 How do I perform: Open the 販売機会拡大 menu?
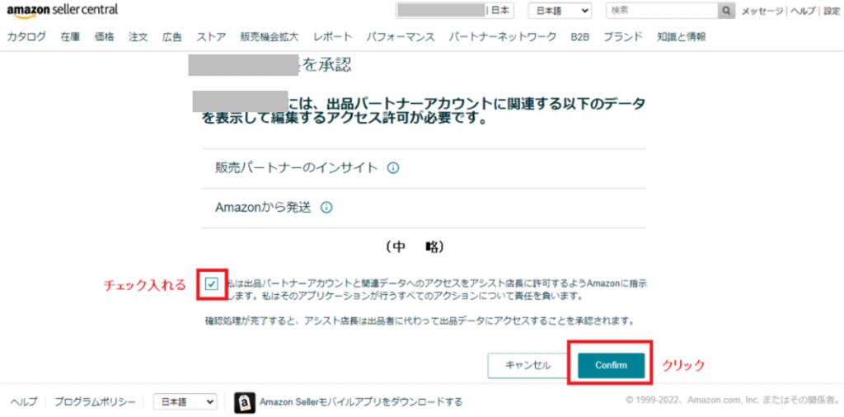click(270, 37)
